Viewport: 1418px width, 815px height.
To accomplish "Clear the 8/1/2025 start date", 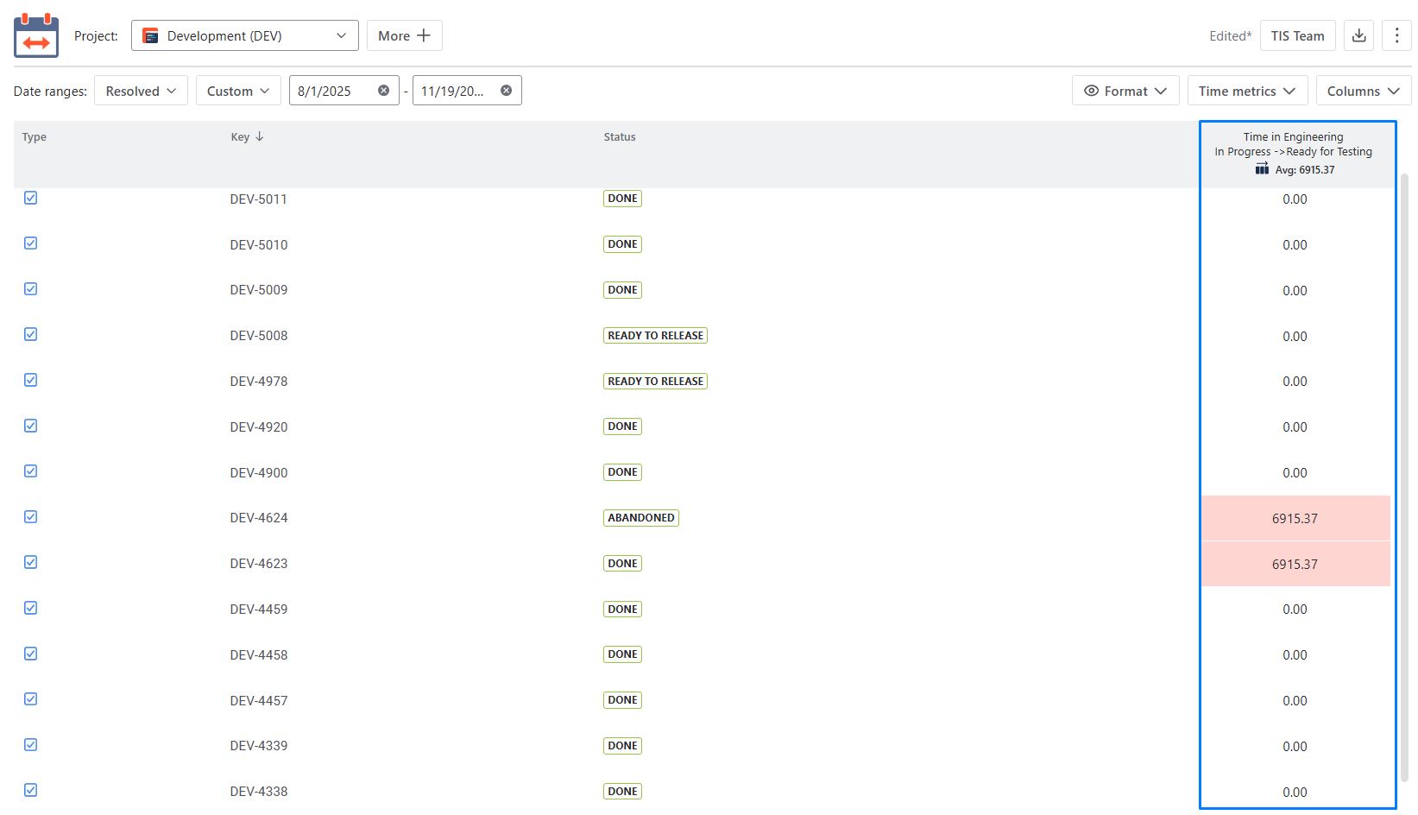I will (383, 91).
